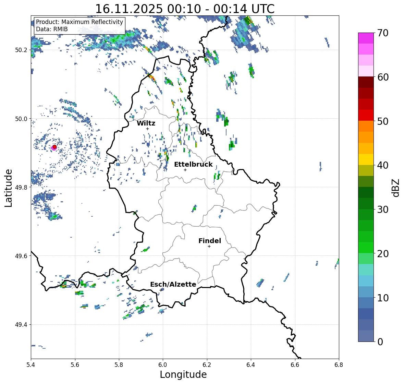Click 'Product: Maximum Reflectivity' in the legend box
404x383 pixels.
coord(79,22)
